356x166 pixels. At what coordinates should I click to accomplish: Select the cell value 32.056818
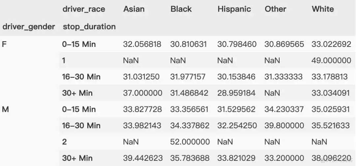pos(142,44)
